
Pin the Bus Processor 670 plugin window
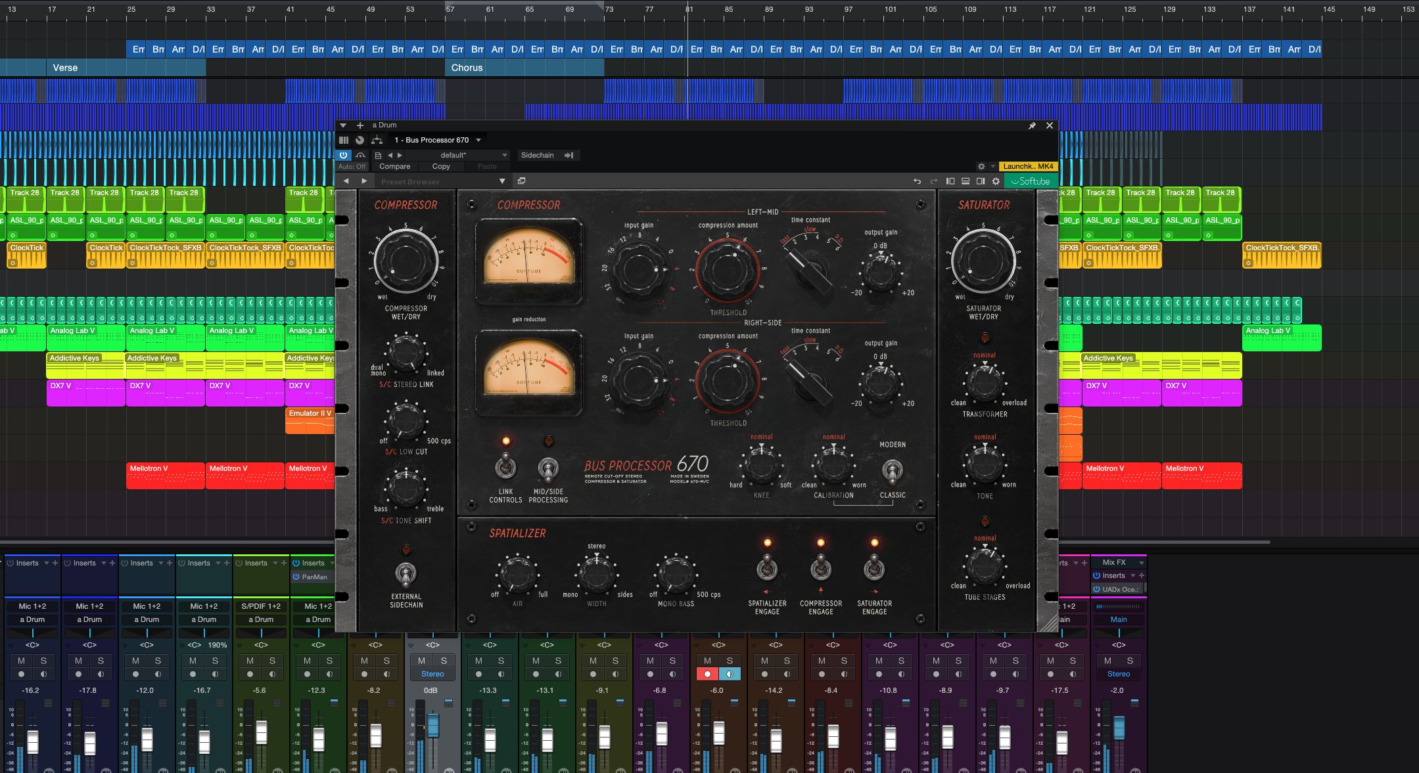[1032, 125]
